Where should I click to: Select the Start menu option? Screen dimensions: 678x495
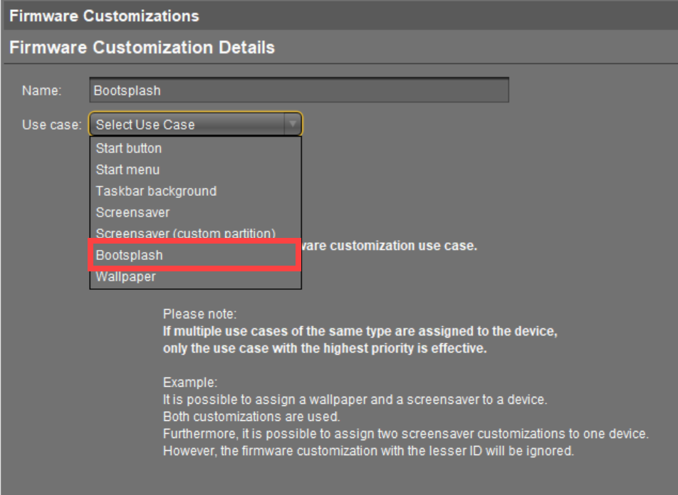point(128,170)
